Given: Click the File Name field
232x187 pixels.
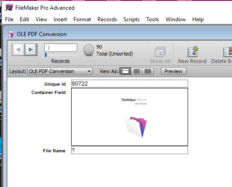Looking at the screenshot, I should click(129, 150).
